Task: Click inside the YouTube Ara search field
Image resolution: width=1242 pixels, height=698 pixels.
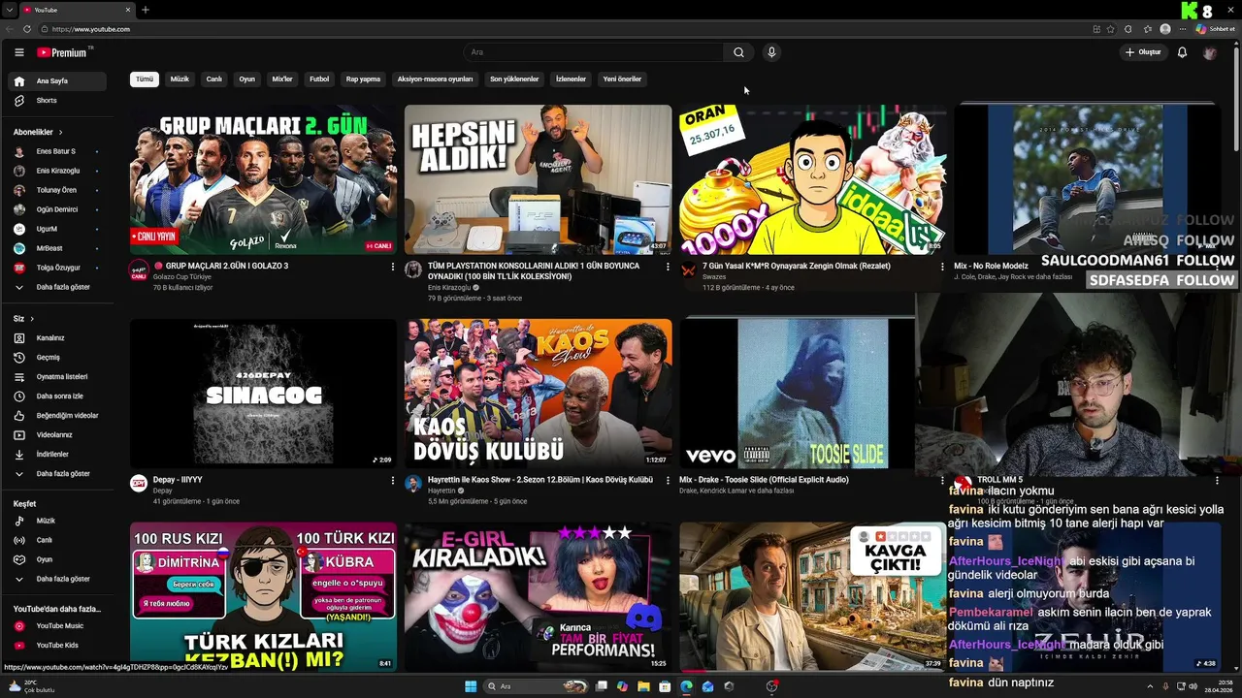Action: (592, 52)
